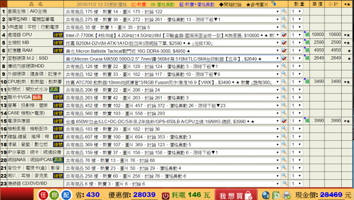Viewport: 354px width, 200px height.
Task: Click the magnifier icon in row 23 燒錄器
Action: tap(285, 183)
